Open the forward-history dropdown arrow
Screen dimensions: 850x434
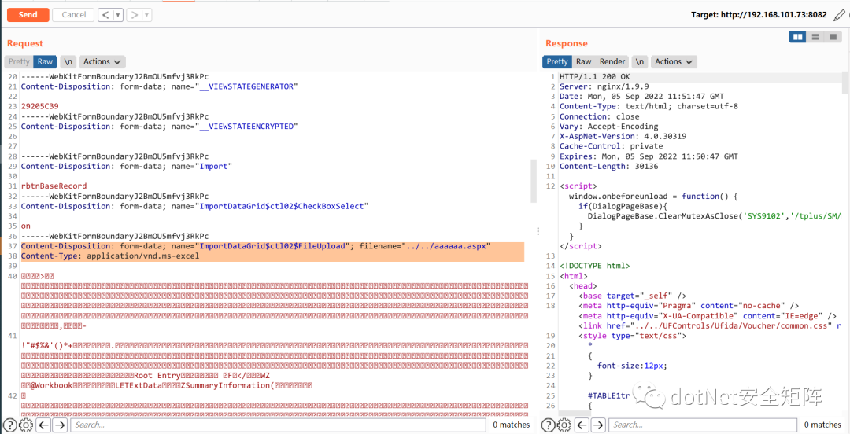[147, 15]
